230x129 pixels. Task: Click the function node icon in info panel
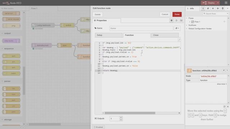tap(189, 71)
